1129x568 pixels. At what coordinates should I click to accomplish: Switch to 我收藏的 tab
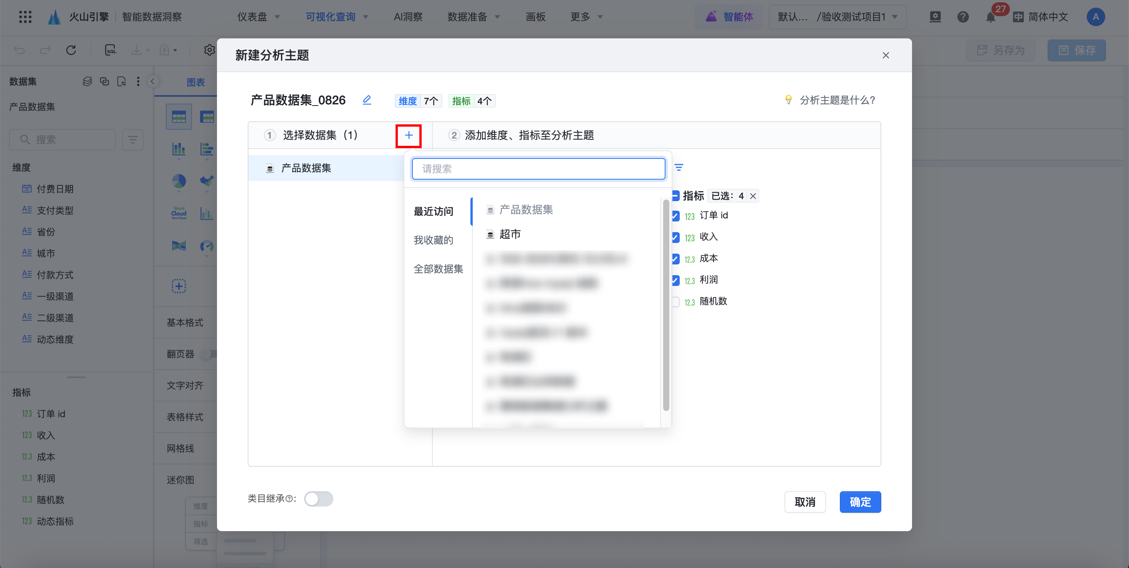pos(433,240)
